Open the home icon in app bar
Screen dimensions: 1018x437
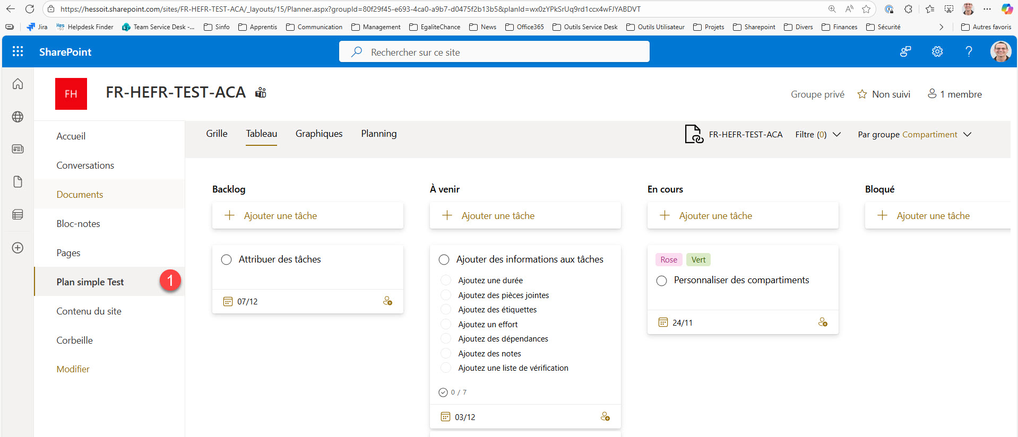coord(18,84)
